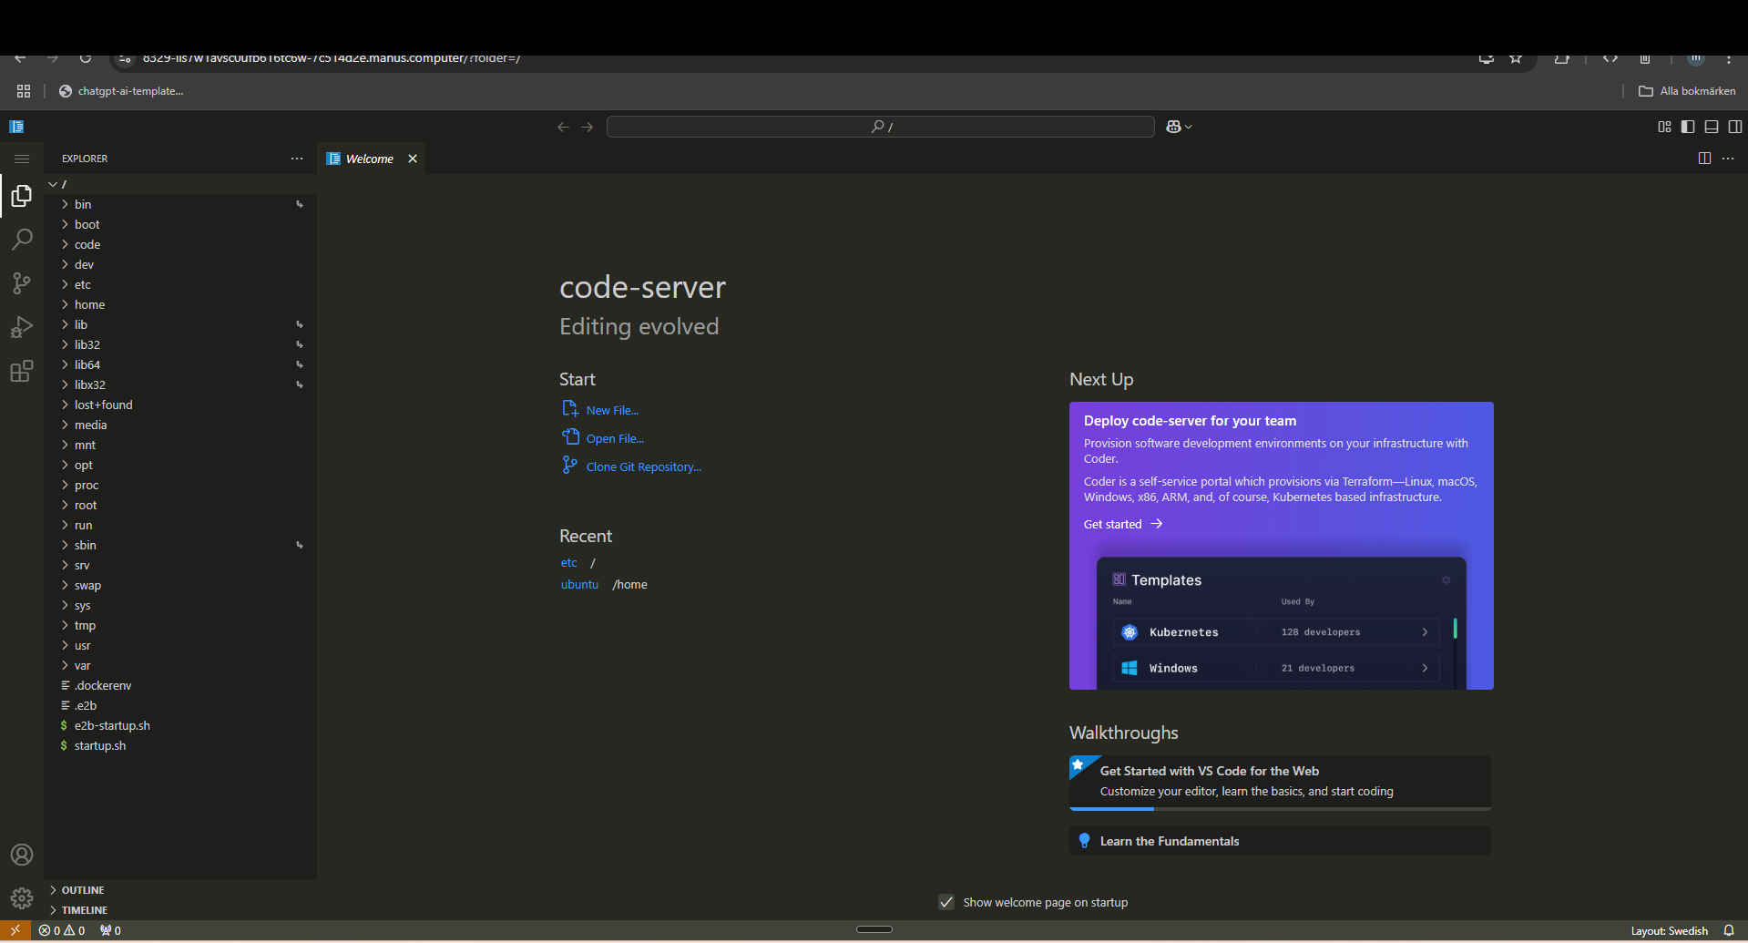
Task: Click Layout: Swedish in status bar
Action: pos(1669,930)
